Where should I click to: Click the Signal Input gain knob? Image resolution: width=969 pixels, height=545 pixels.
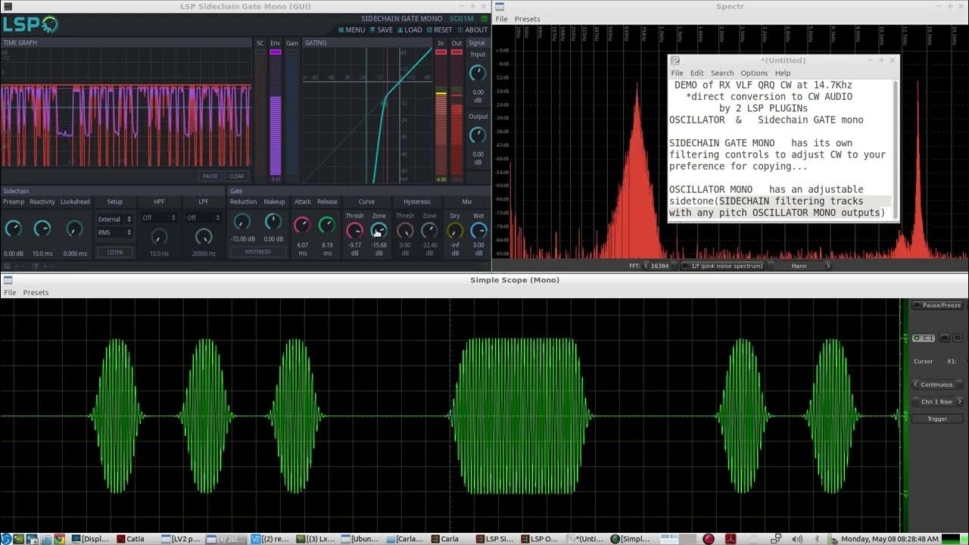[478, 73]
